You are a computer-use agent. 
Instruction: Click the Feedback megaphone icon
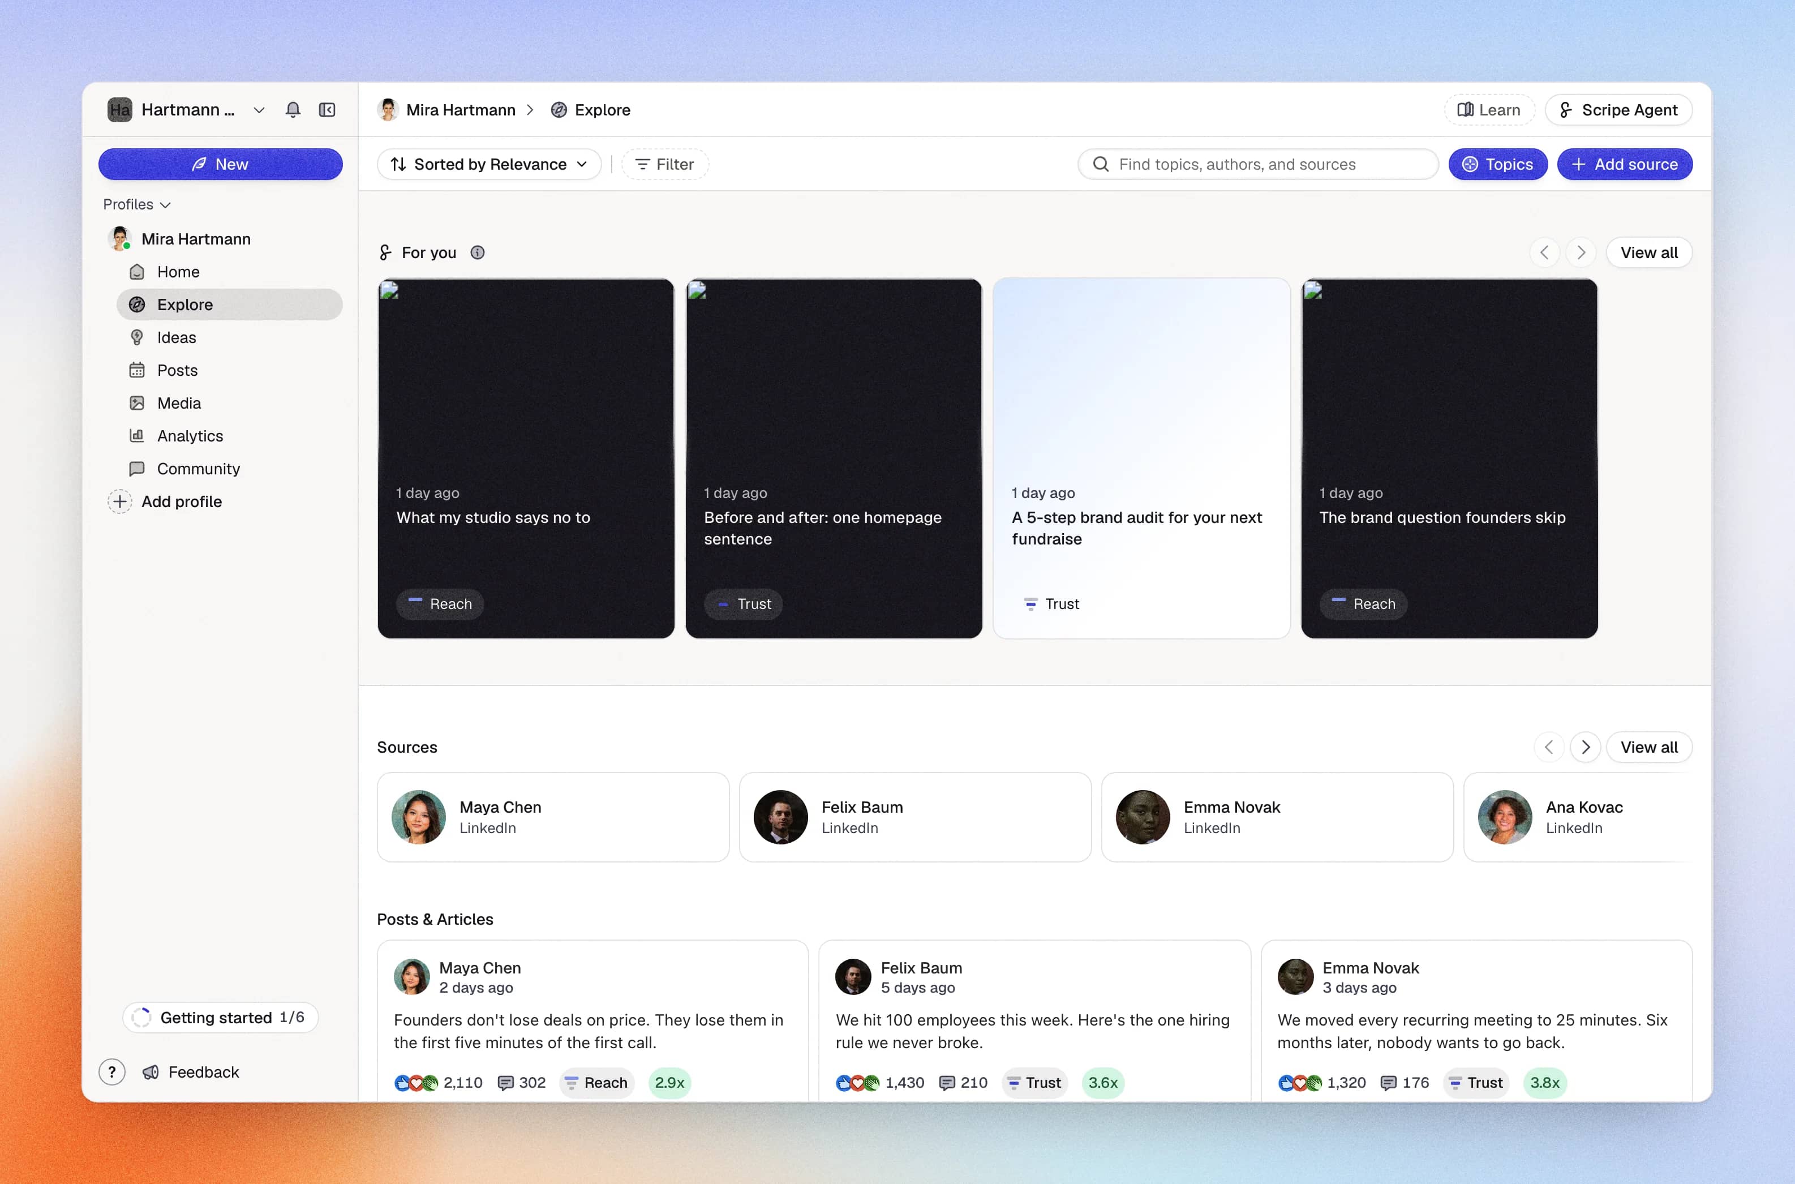click(x=151, y=1071)
